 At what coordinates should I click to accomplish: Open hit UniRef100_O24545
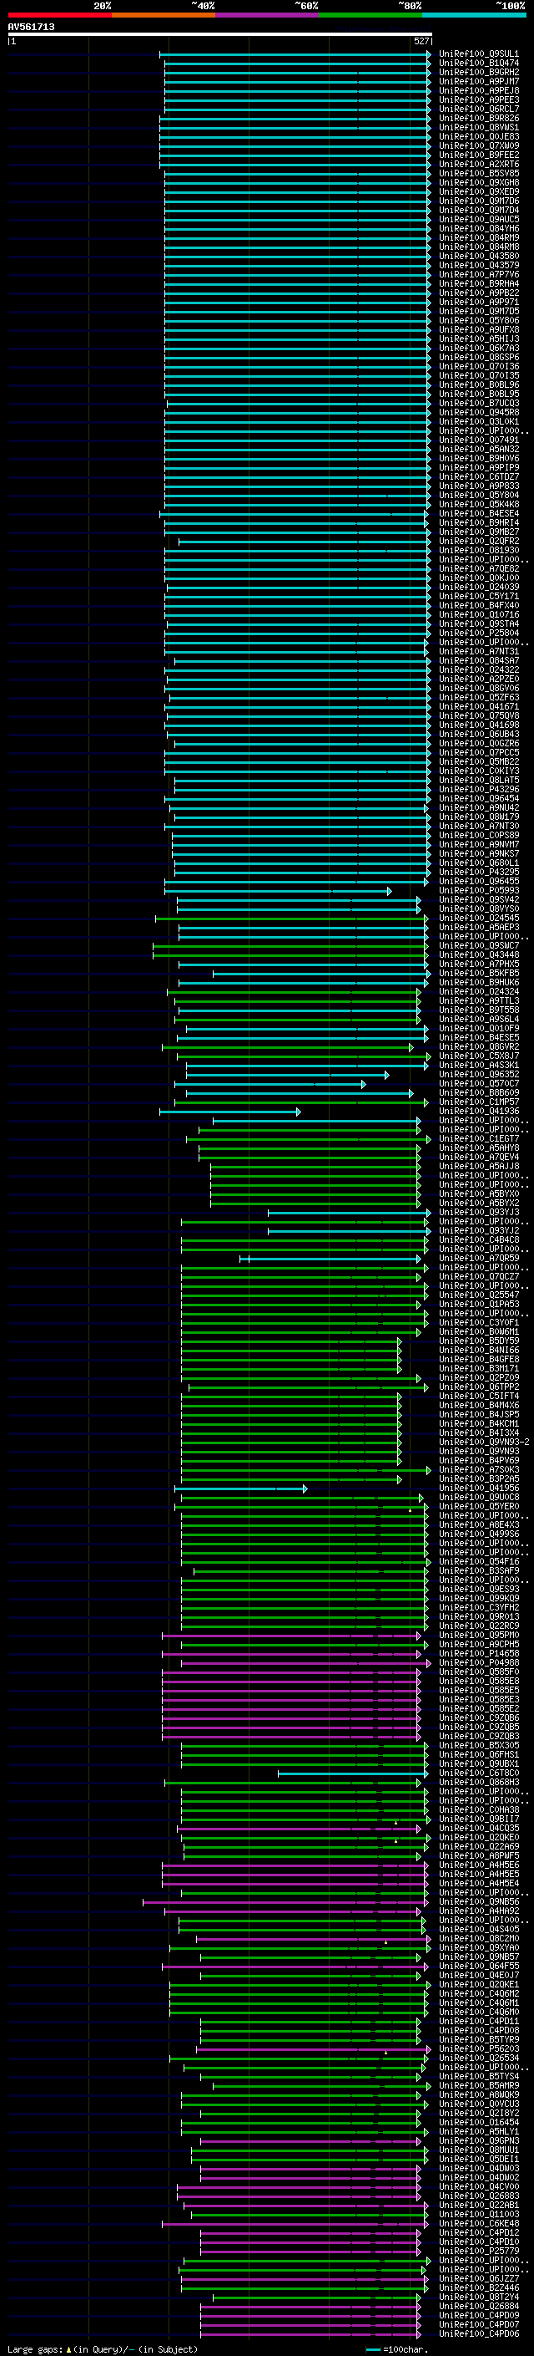pos(478,918)
